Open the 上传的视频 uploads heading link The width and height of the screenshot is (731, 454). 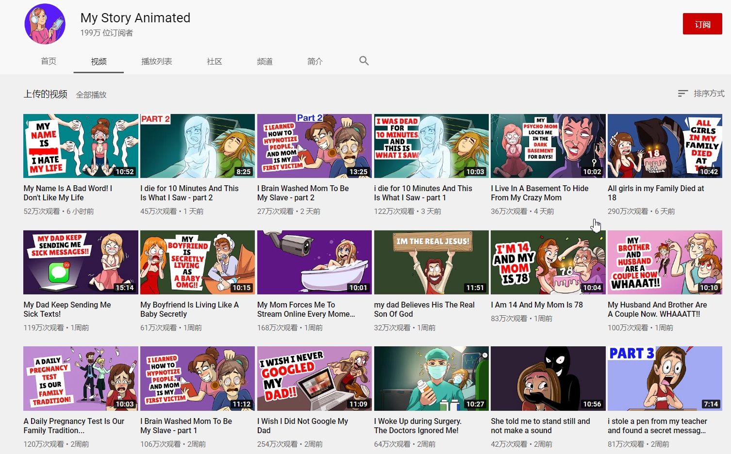[x=46, y=94]
